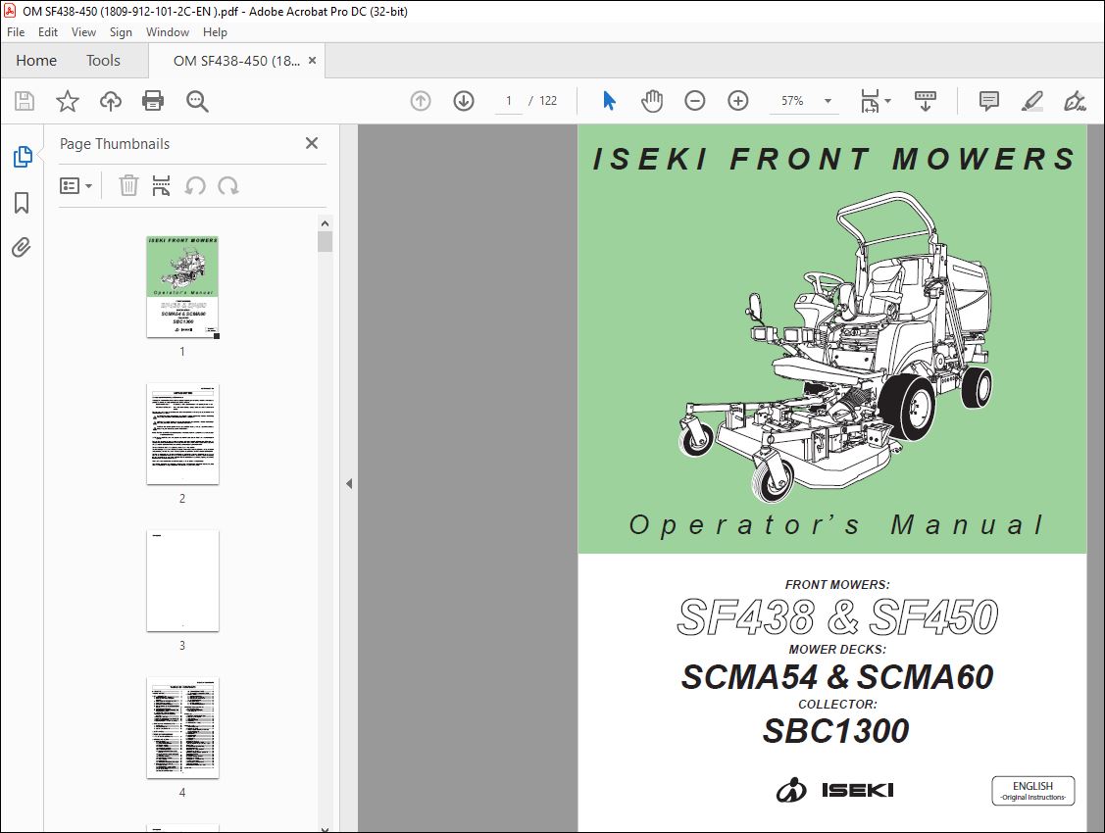Select page 3 thumbnail
Image resolution: width=1105 pixels, height=833 pixels.
tap(182, 581)
